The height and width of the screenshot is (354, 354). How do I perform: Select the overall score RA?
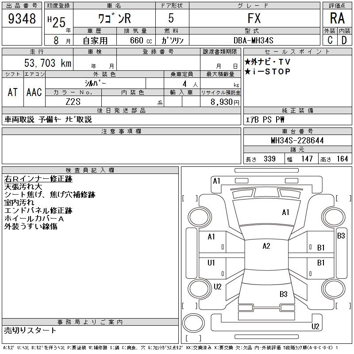(337, 18)
